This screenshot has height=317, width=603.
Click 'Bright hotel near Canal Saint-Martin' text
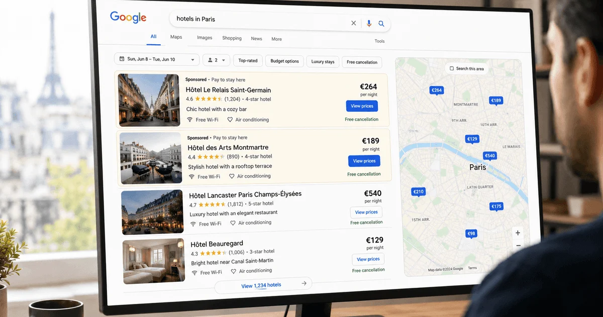pos(232,261)
